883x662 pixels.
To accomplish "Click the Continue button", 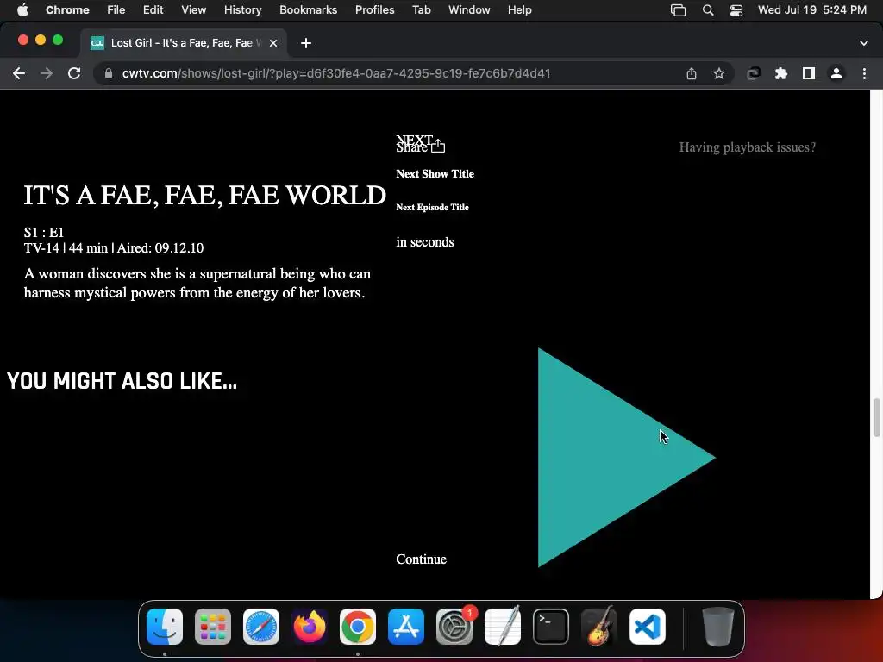I will pos(421,559).
